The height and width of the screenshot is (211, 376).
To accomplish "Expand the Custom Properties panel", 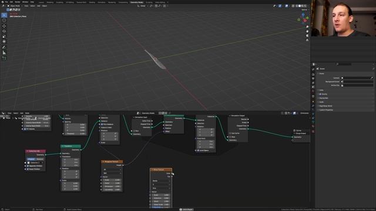I will pos(325,110).
